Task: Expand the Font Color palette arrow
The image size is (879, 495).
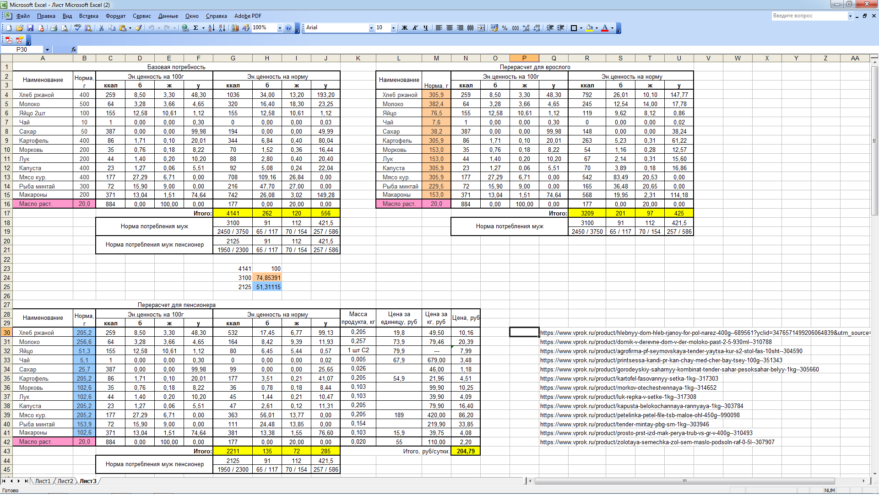Action: (613, 28)
